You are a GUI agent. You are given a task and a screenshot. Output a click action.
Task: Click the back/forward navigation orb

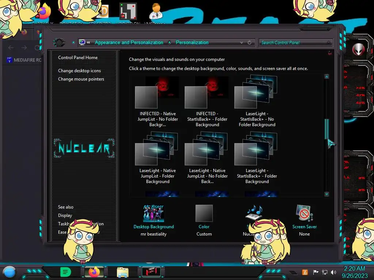[x=59, y=43]
